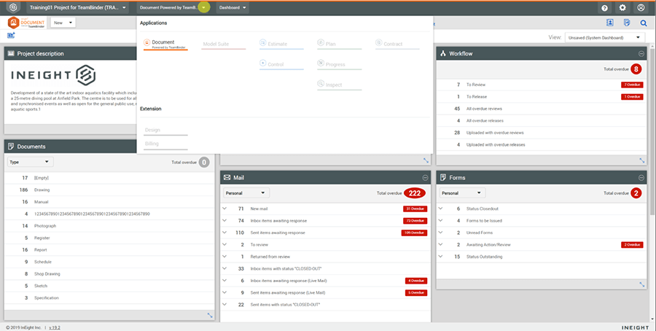Expand the Unread Forms row chevron

(440, 233)
